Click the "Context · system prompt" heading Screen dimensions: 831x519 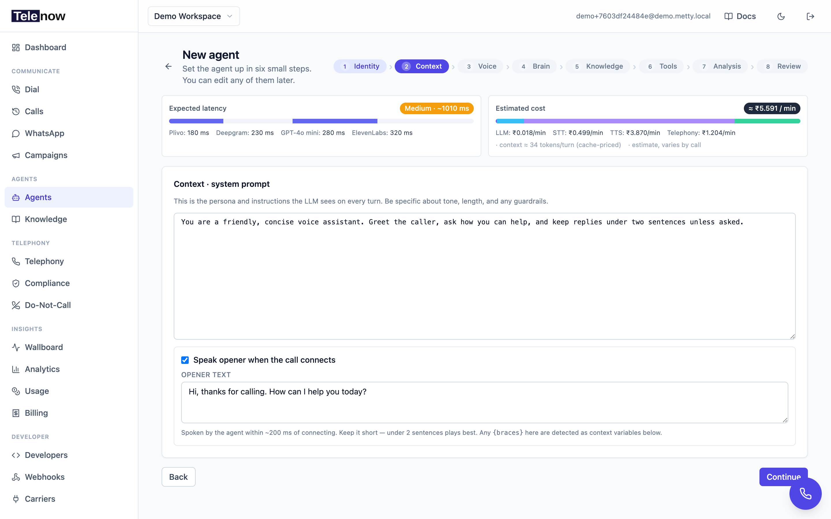(x=222, y=184)
